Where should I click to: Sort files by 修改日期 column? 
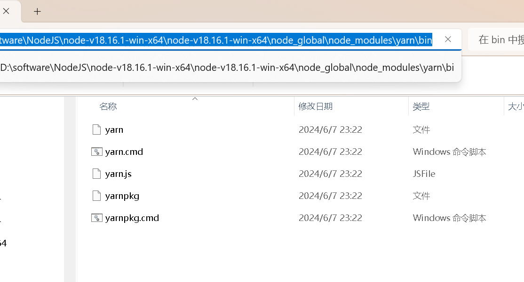[x=316, y=107]
